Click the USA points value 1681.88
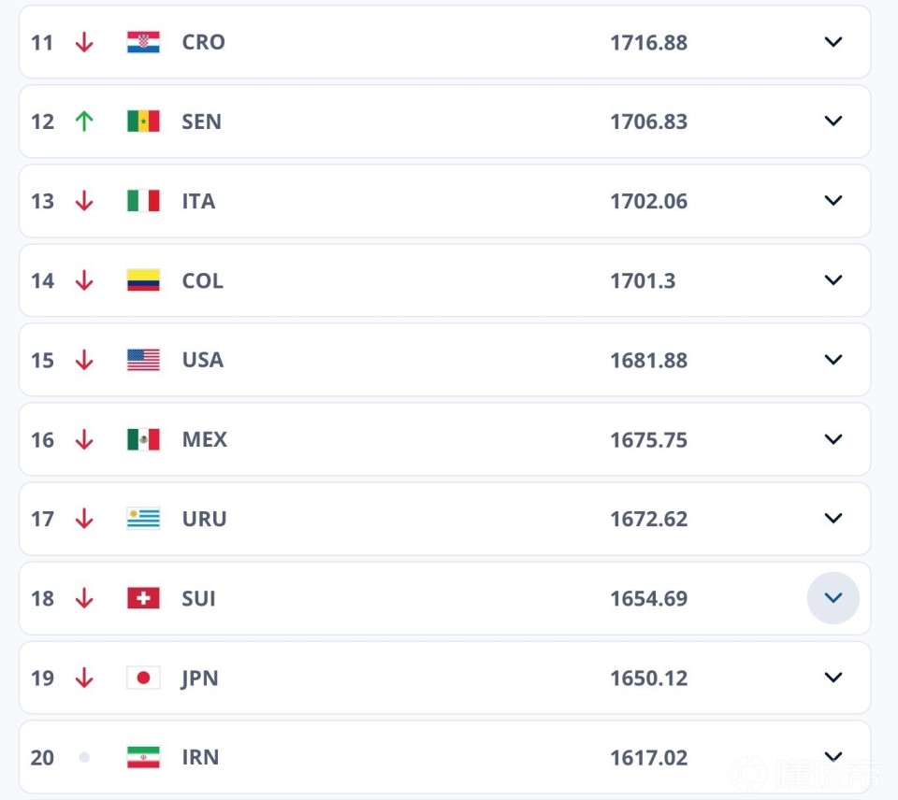 pos(648,360)
